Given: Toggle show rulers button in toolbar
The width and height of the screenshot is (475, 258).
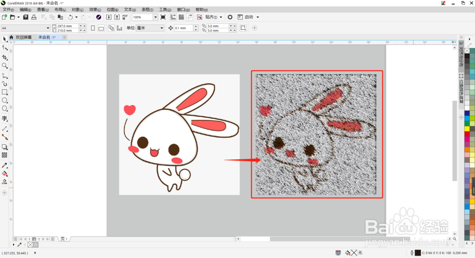Looking at the screenshot, I should [173, 17].
